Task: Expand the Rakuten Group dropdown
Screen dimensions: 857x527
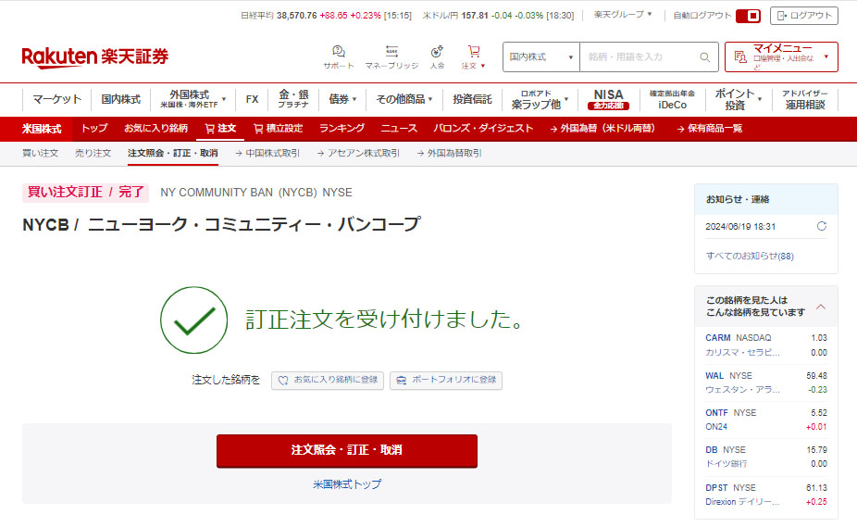Action: (x=623, y=15)
